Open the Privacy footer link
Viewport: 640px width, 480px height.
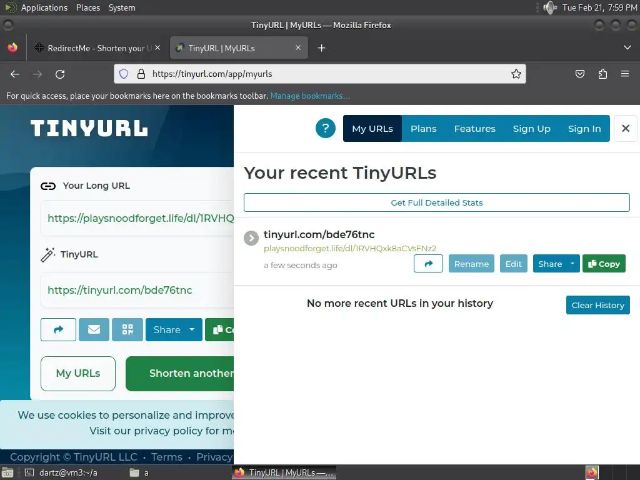point(215,457)
